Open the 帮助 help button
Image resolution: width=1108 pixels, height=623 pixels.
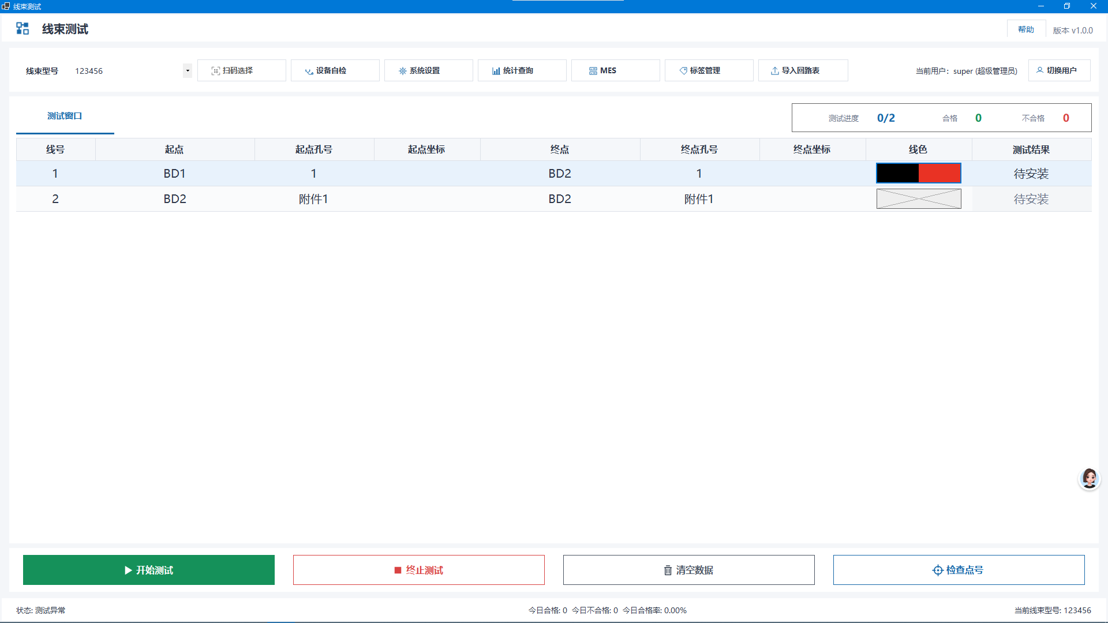point(1026,29)
